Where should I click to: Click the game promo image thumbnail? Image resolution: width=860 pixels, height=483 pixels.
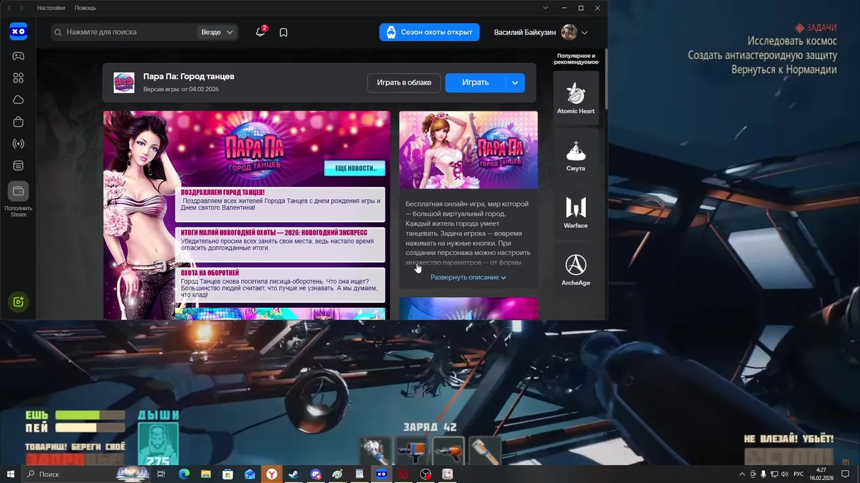468,150
